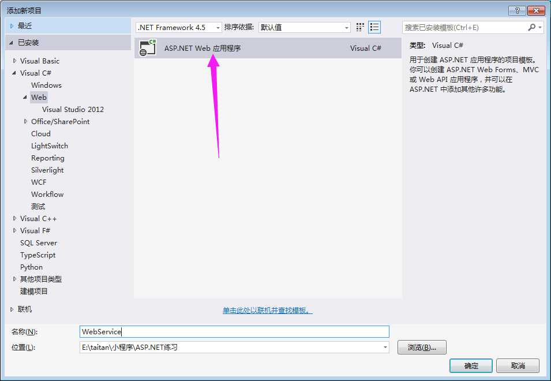Select the 测试 category
Viewport: 551px width, 381px height.
pyautogui.click(x=38, y=206)
